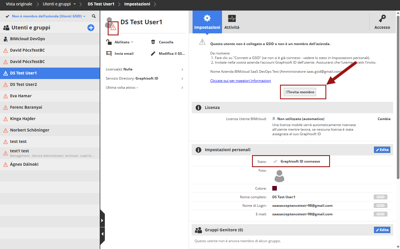Select test1 test in user list

50,153
